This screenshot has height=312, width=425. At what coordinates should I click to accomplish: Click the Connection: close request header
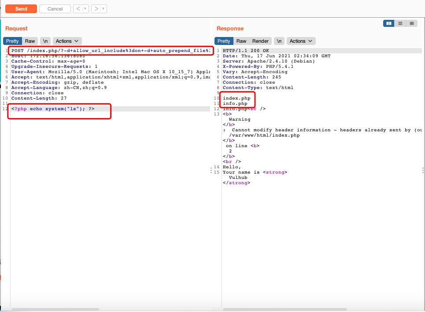(37, 93)
